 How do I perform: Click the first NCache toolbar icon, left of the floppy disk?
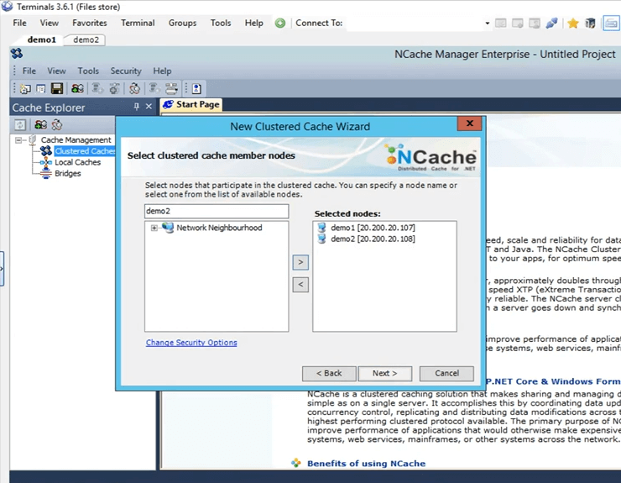pos(25,88)
